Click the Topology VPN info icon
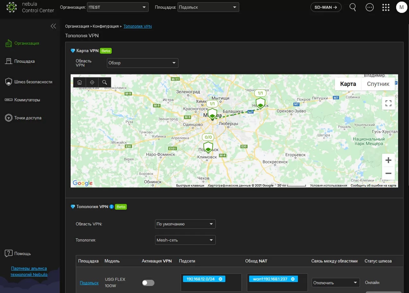 point(111,207)
